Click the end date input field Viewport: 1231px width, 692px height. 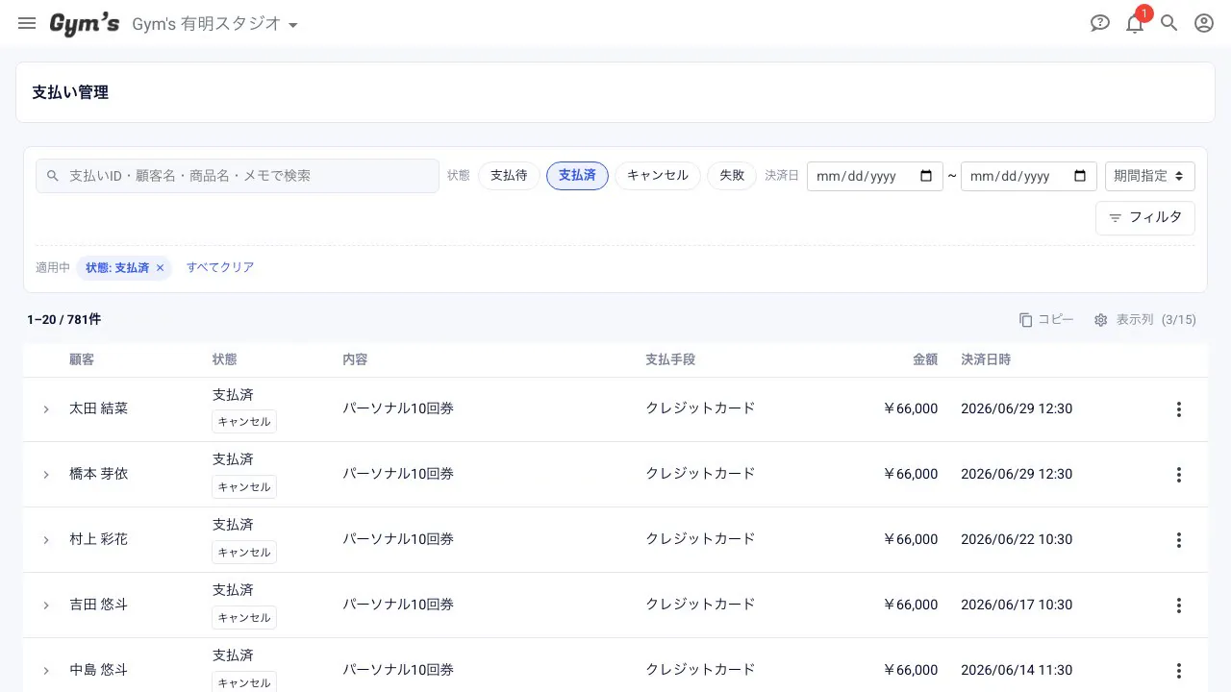coord(1029,176)
